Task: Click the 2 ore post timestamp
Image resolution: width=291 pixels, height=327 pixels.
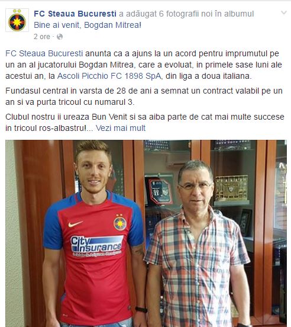Action: click(x=42, y=37)
